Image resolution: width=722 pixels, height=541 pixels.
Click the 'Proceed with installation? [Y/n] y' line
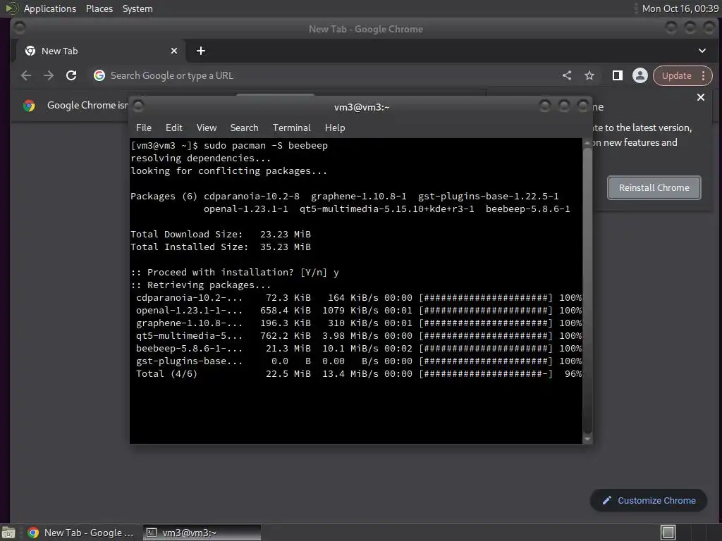pos(235,273)
